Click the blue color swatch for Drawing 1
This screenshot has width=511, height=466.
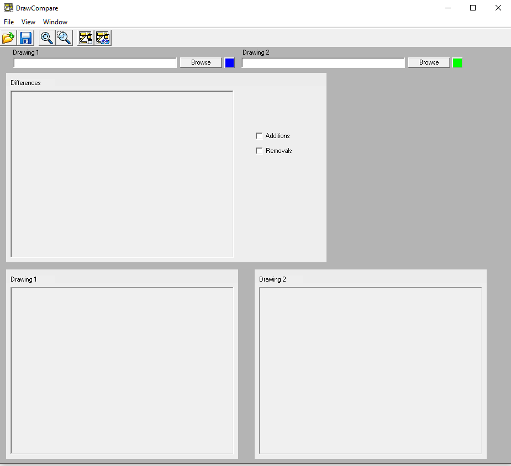[229, 63]
